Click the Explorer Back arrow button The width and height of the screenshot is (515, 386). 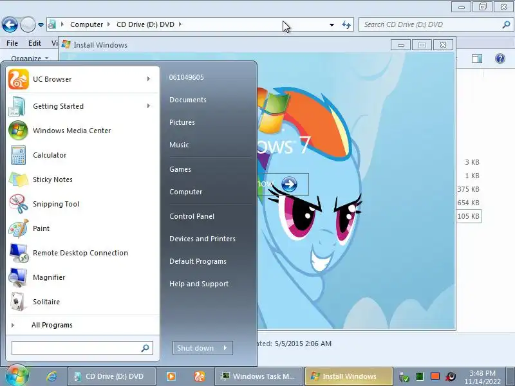pos(10,24)
